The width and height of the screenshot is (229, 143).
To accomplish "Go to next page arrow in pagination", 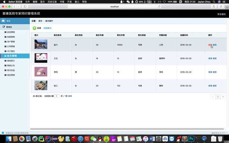I will click(223, 97).
